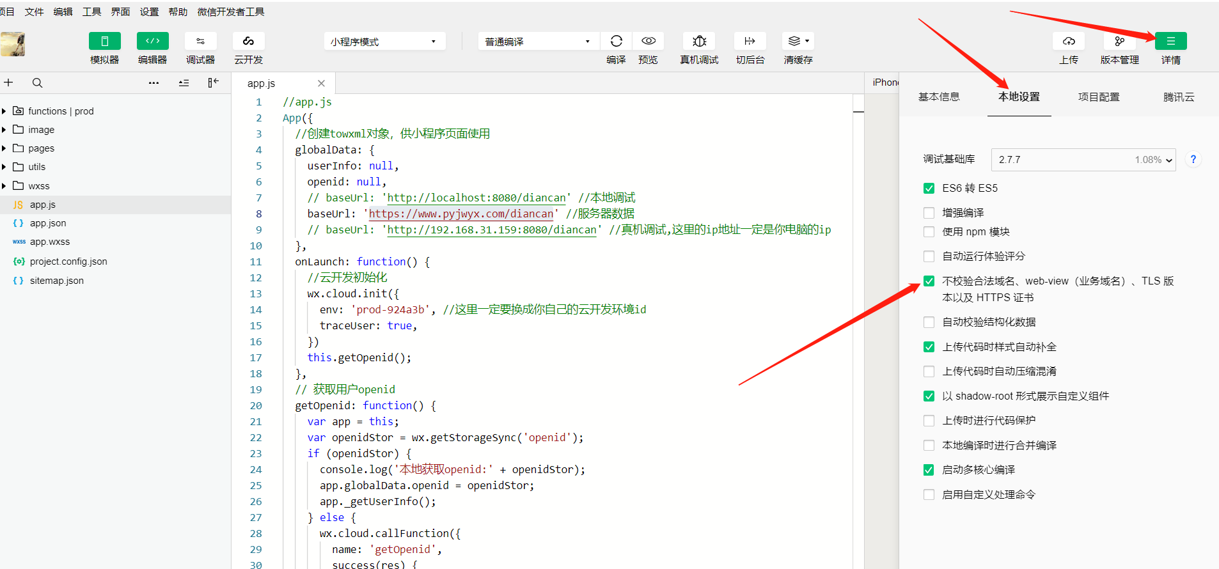Enable 使用 npm 模块 checkbox

pos(929,232)
